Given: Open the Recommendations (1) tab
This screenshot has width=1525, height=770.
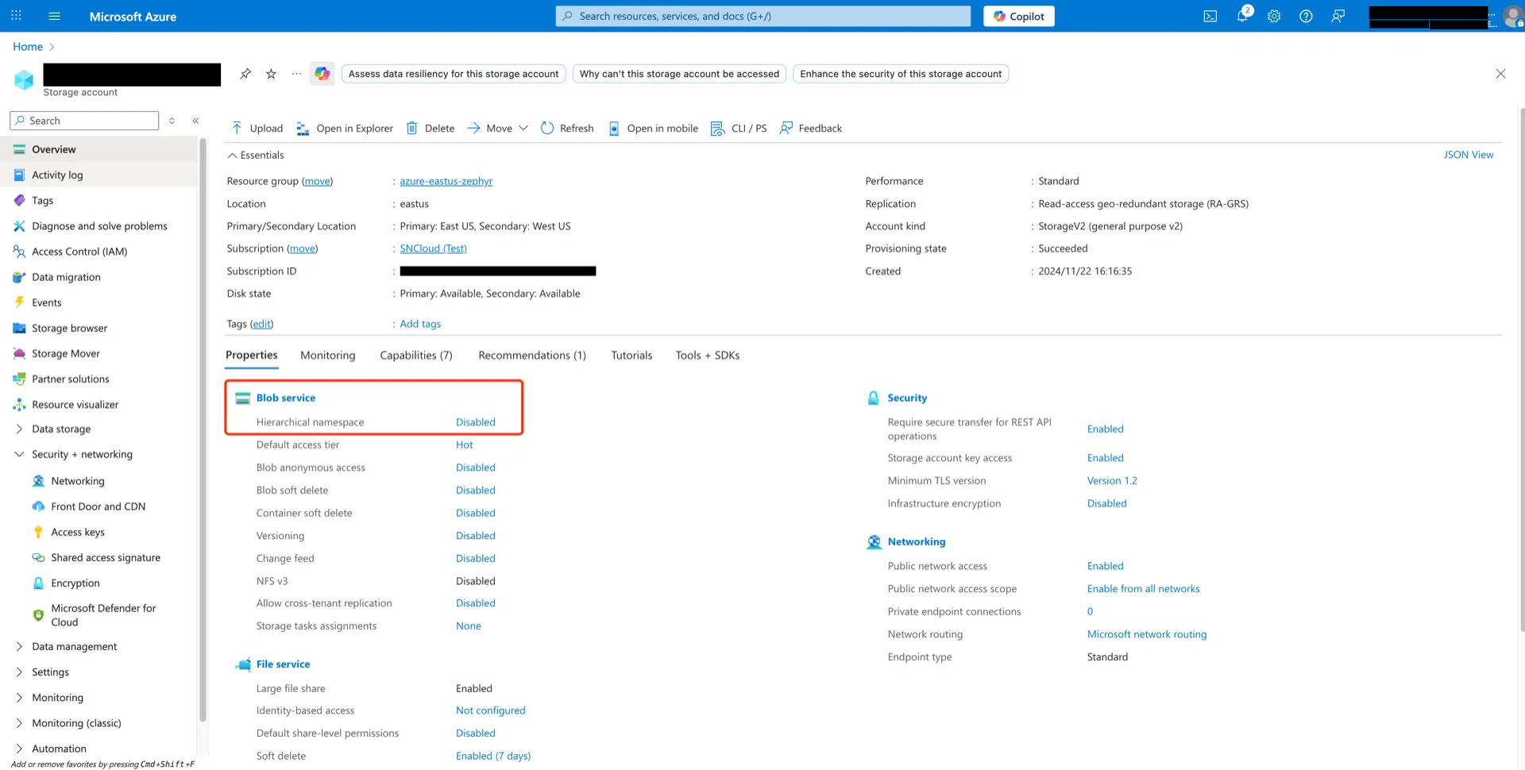Looking at the screenshot, I should point(532,356).
